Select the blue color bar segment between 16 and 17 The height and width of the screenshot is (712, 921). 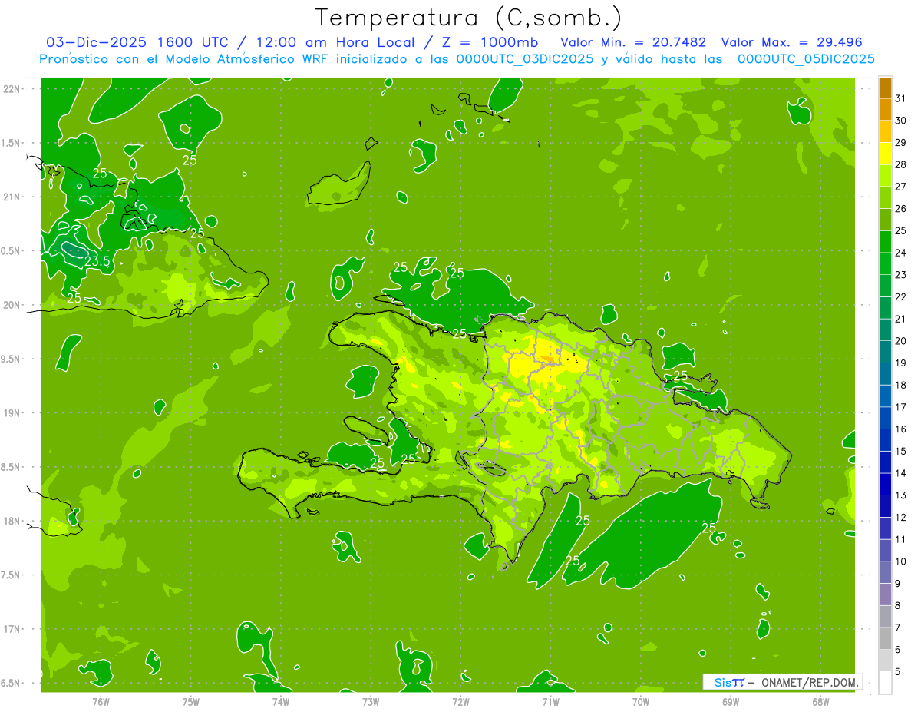pyautogui.click(x=885, y=419)
